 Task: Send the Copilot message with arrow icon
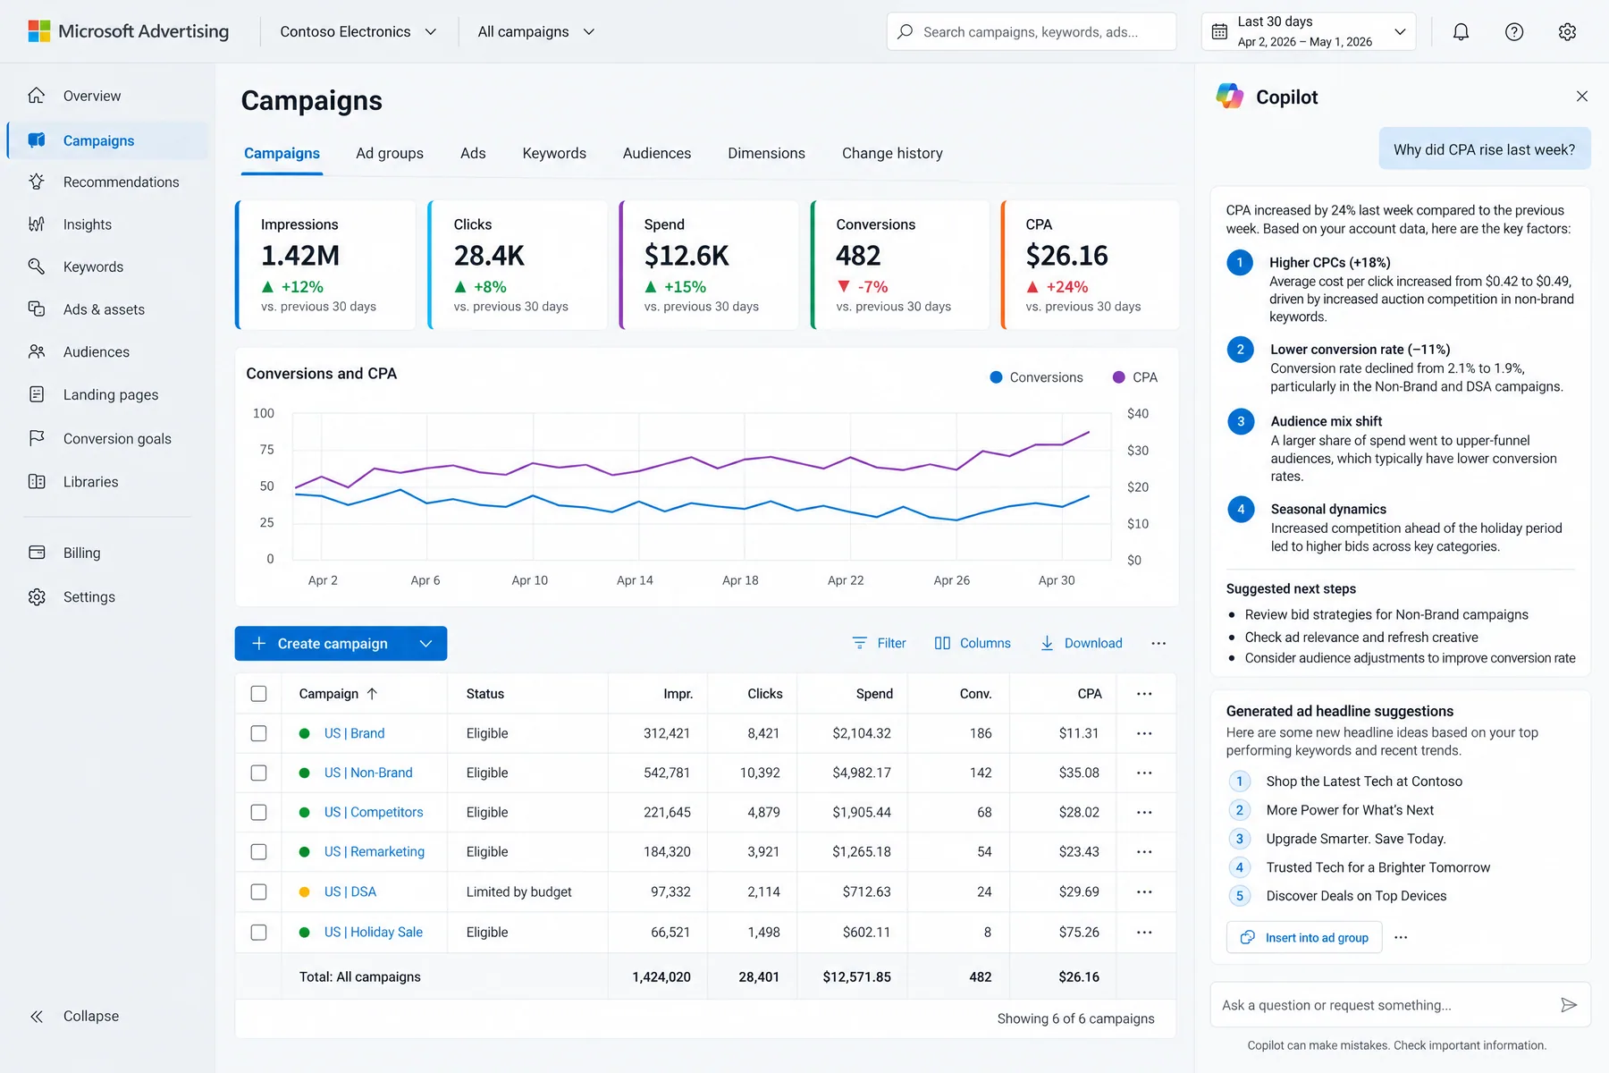point(1569,1005)
